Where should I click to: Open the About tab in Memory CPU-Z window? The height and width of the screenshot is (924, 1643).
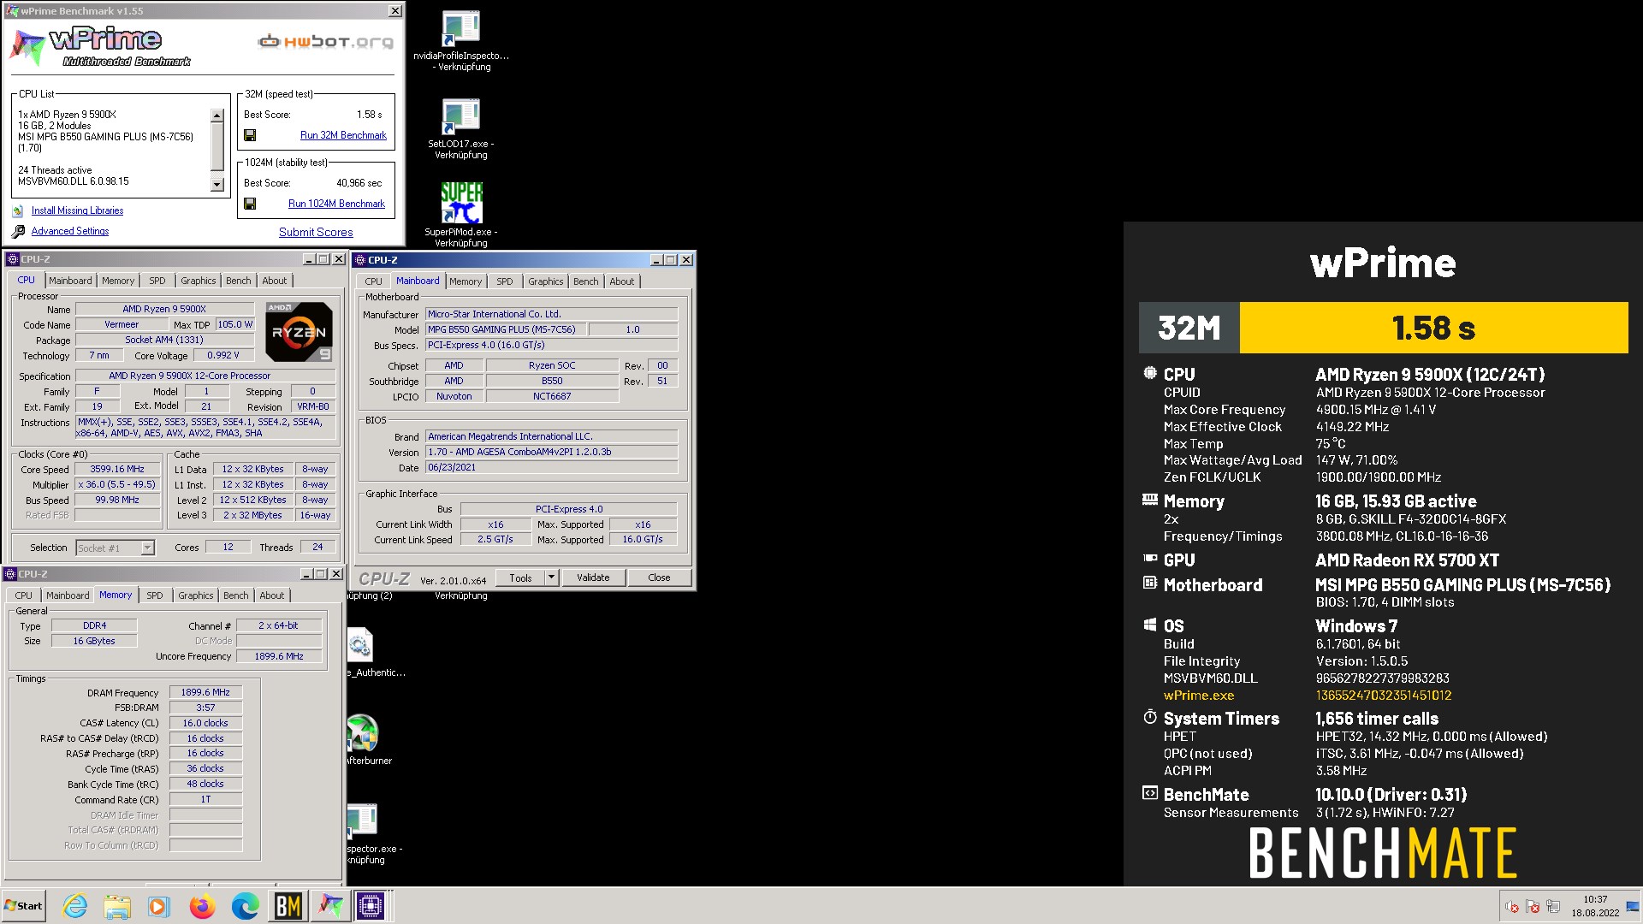[x=272, y=595]
